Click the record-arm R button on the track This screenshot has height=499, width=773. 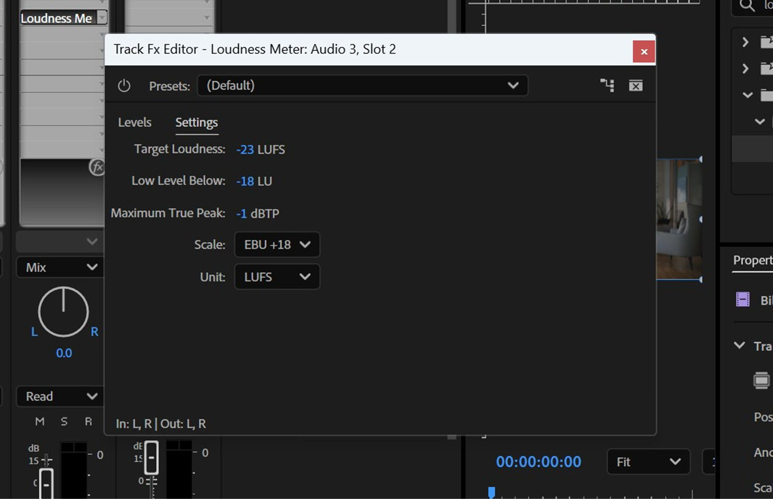point(88,421)
